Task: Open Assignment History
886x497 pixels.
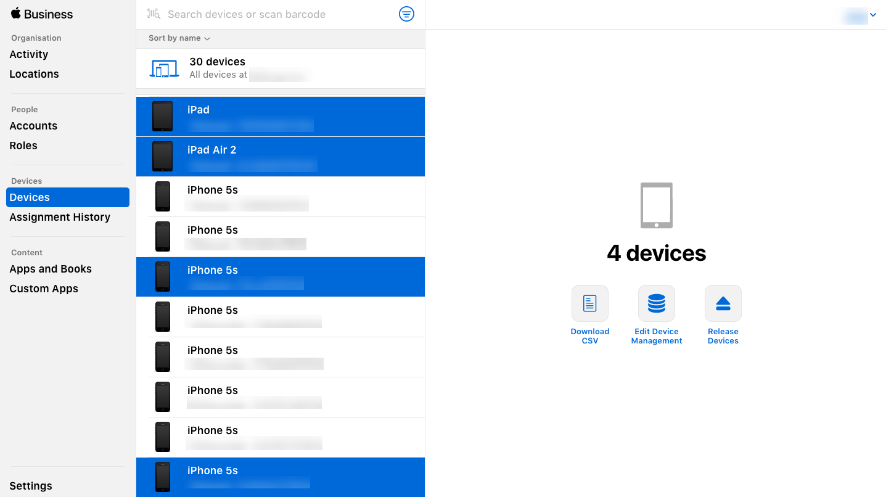Action: click(60, 217)
